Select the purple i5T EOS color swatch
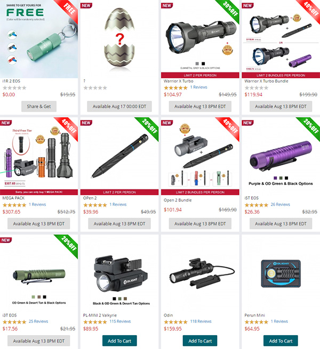Viewport: 320px width, 349px height. click(275, 178)
